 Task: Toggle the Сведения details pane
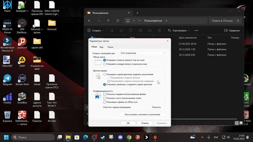[x=232, y=30]
